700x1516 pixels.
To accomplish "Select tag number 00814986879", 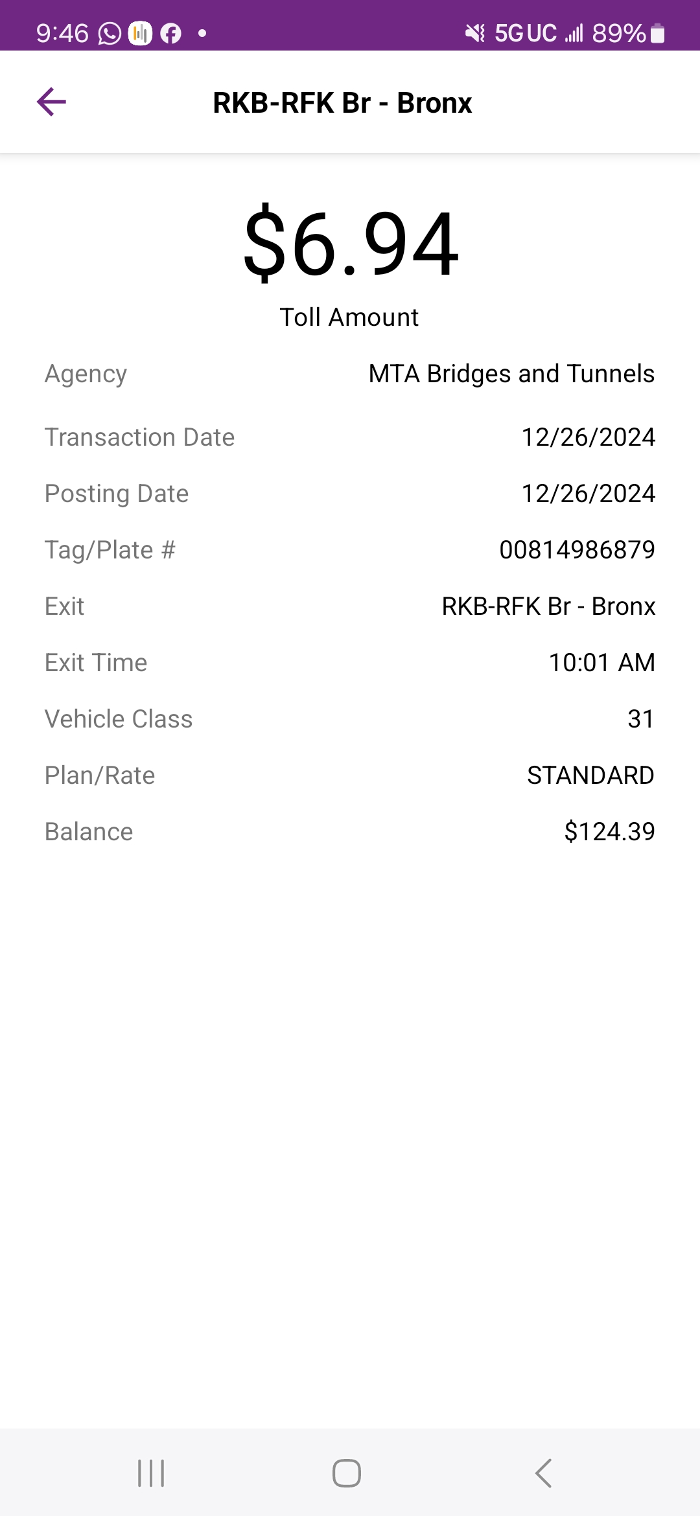I will click(x=577, y=550).
